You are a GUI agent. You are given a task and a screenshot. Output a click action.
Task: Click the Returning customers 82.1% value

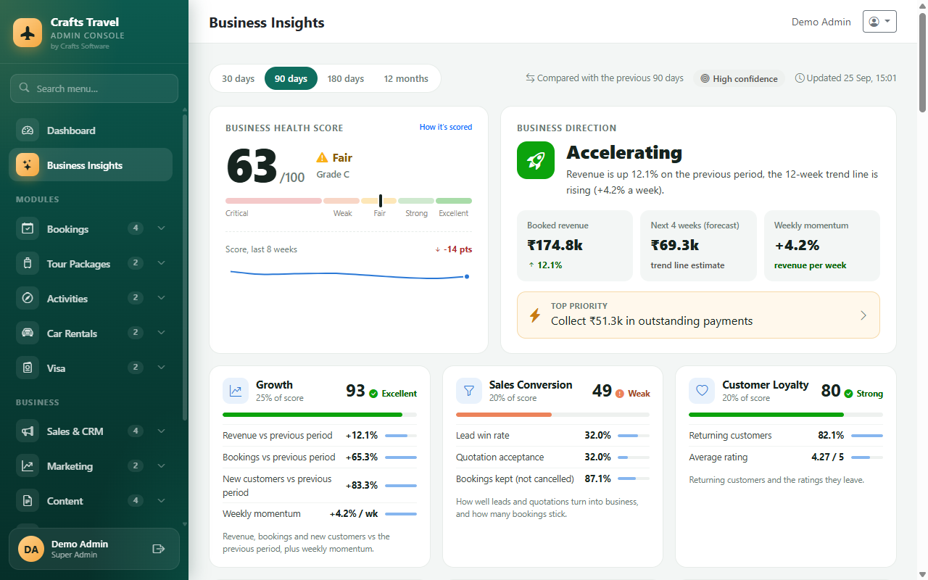coord(831,436)
